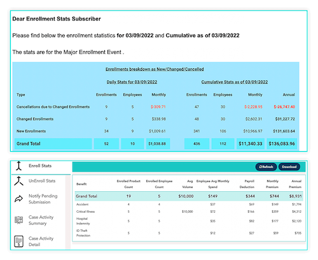This screenshot has height=260, width=318.
Task: Open Notify Pending Submission
Action: point(43,199)
